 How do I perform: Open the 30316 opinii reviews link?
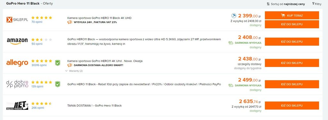(39, 65)
